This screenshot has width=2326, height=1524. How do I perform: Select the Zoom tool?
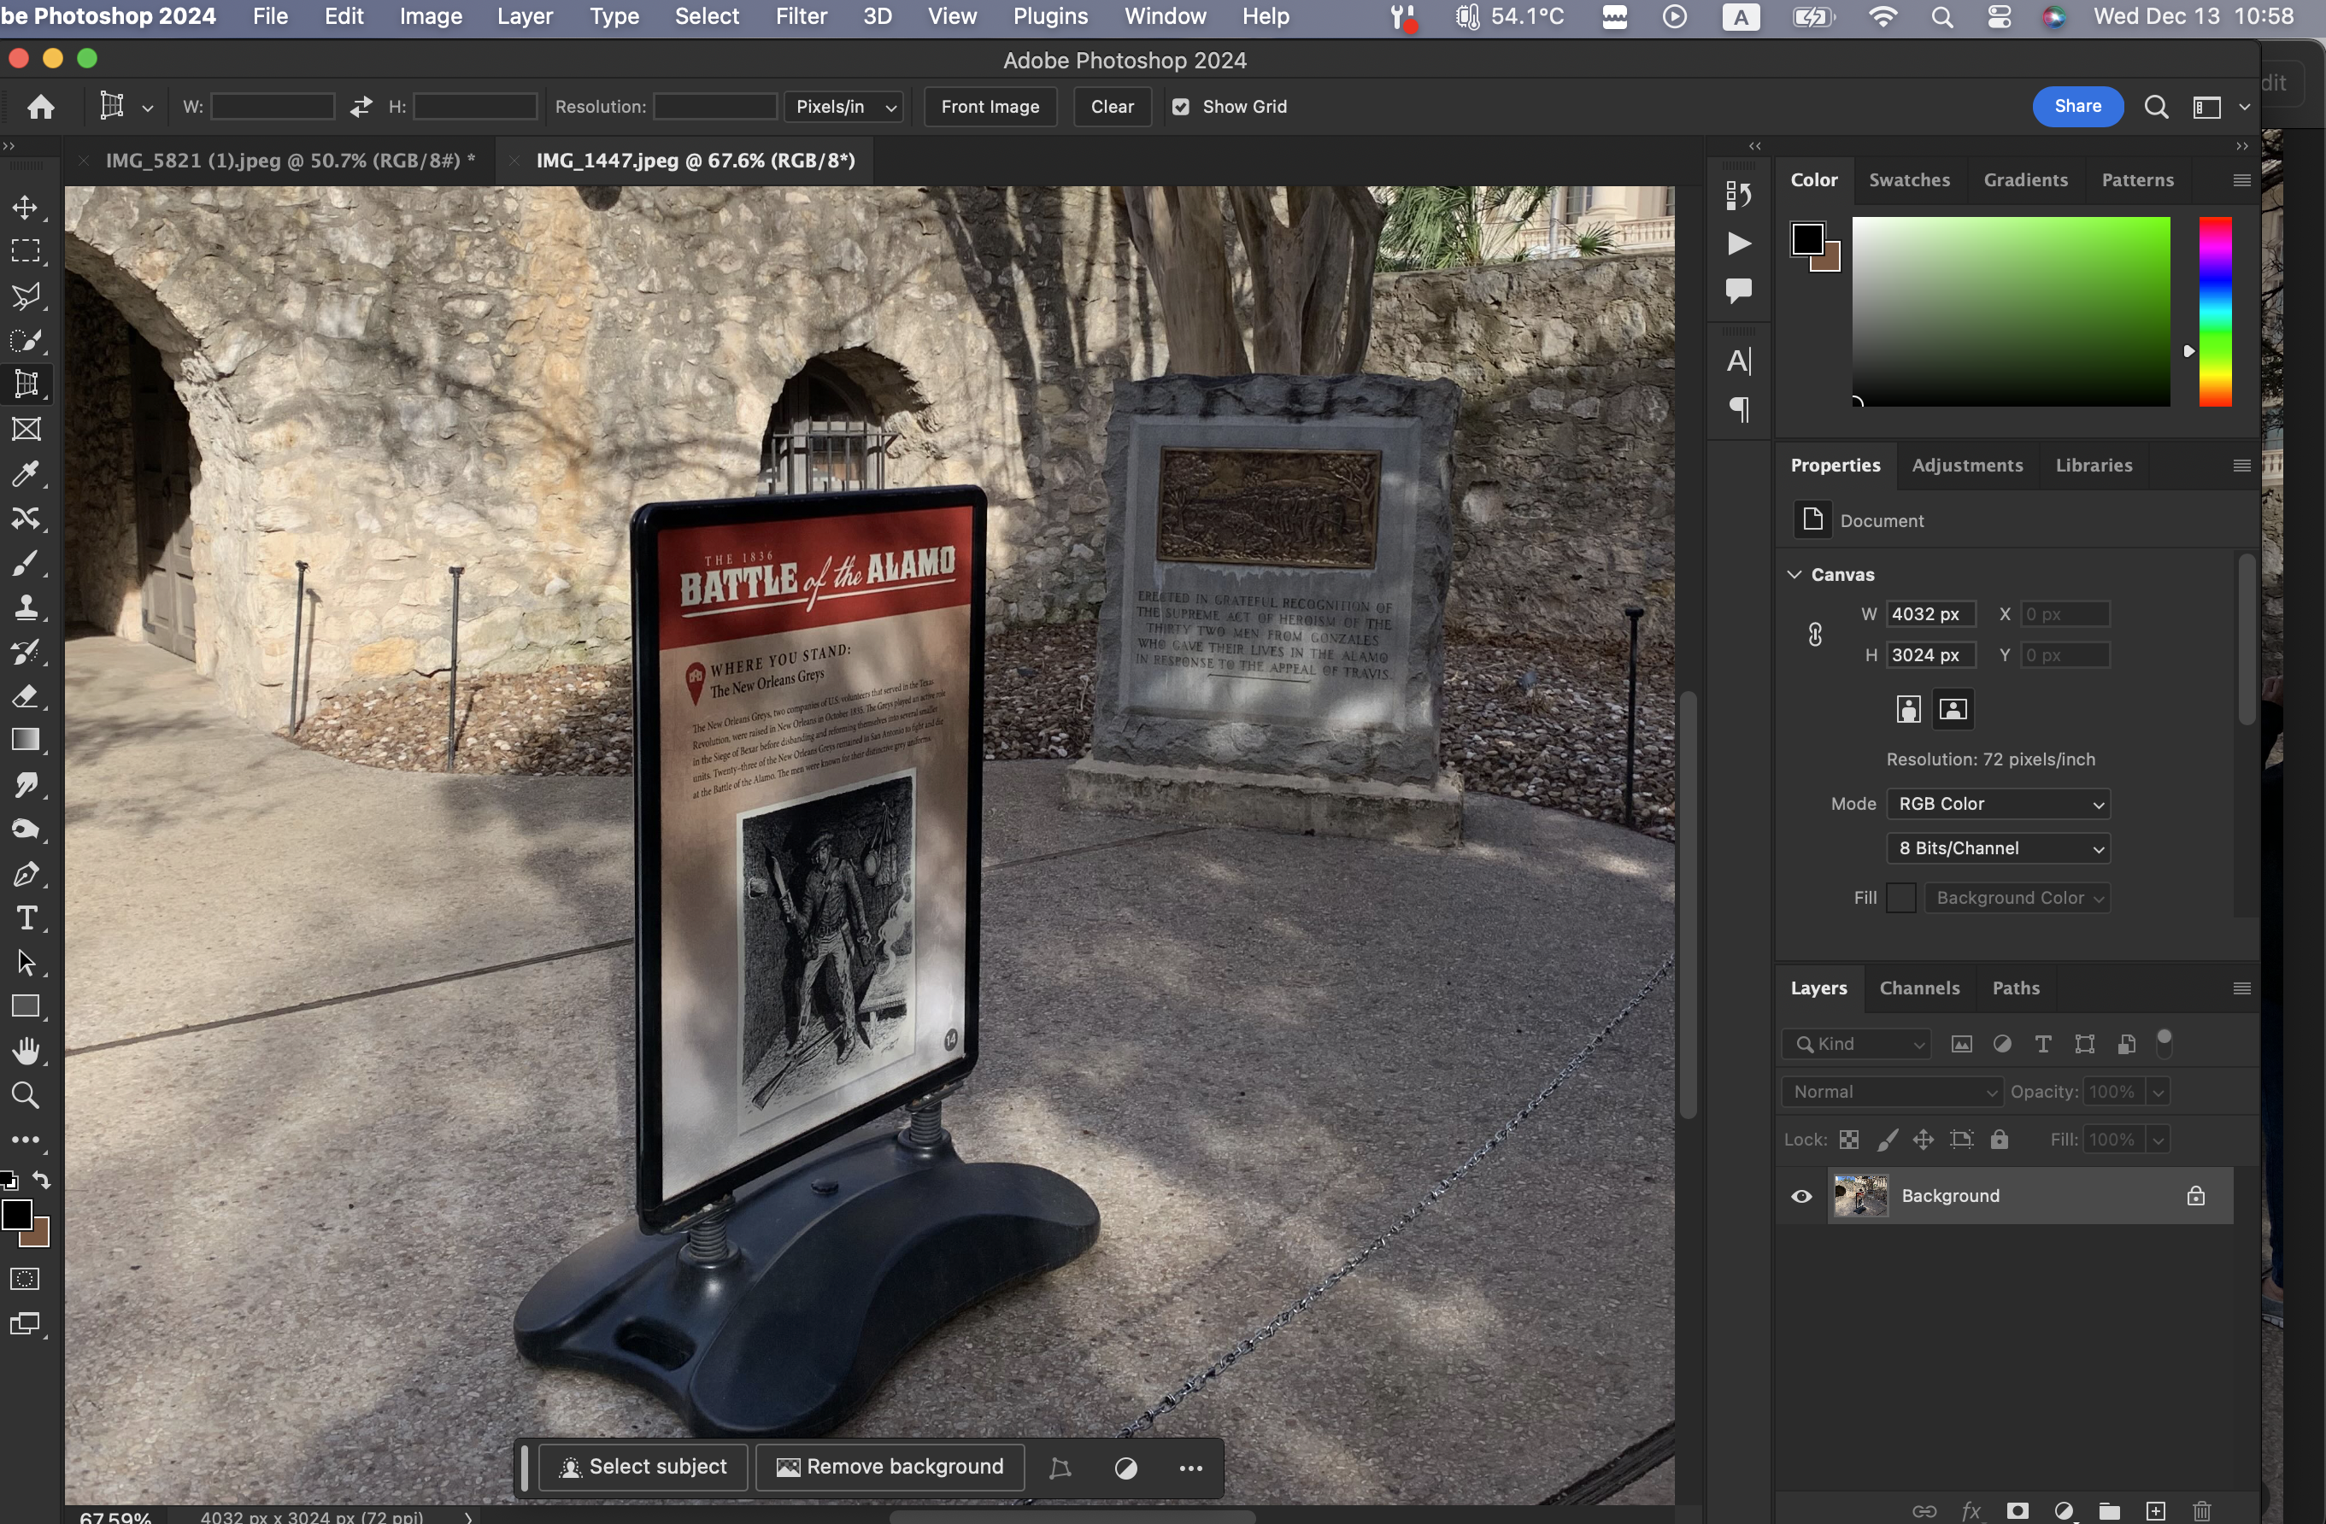tap(26, 1095)
